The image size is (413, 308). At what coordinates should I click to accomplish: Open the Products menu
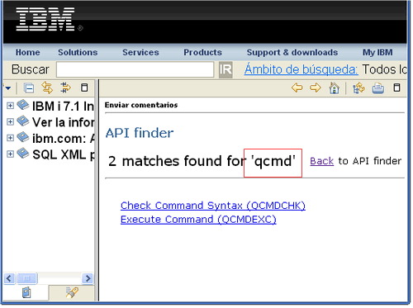click(x=202, y=52)
